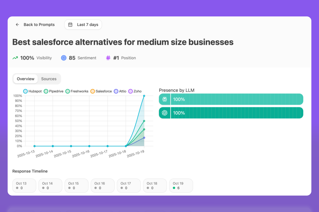Click the prompt title heading
Viewport: 319px width, 212px height.
pos(123,42)
